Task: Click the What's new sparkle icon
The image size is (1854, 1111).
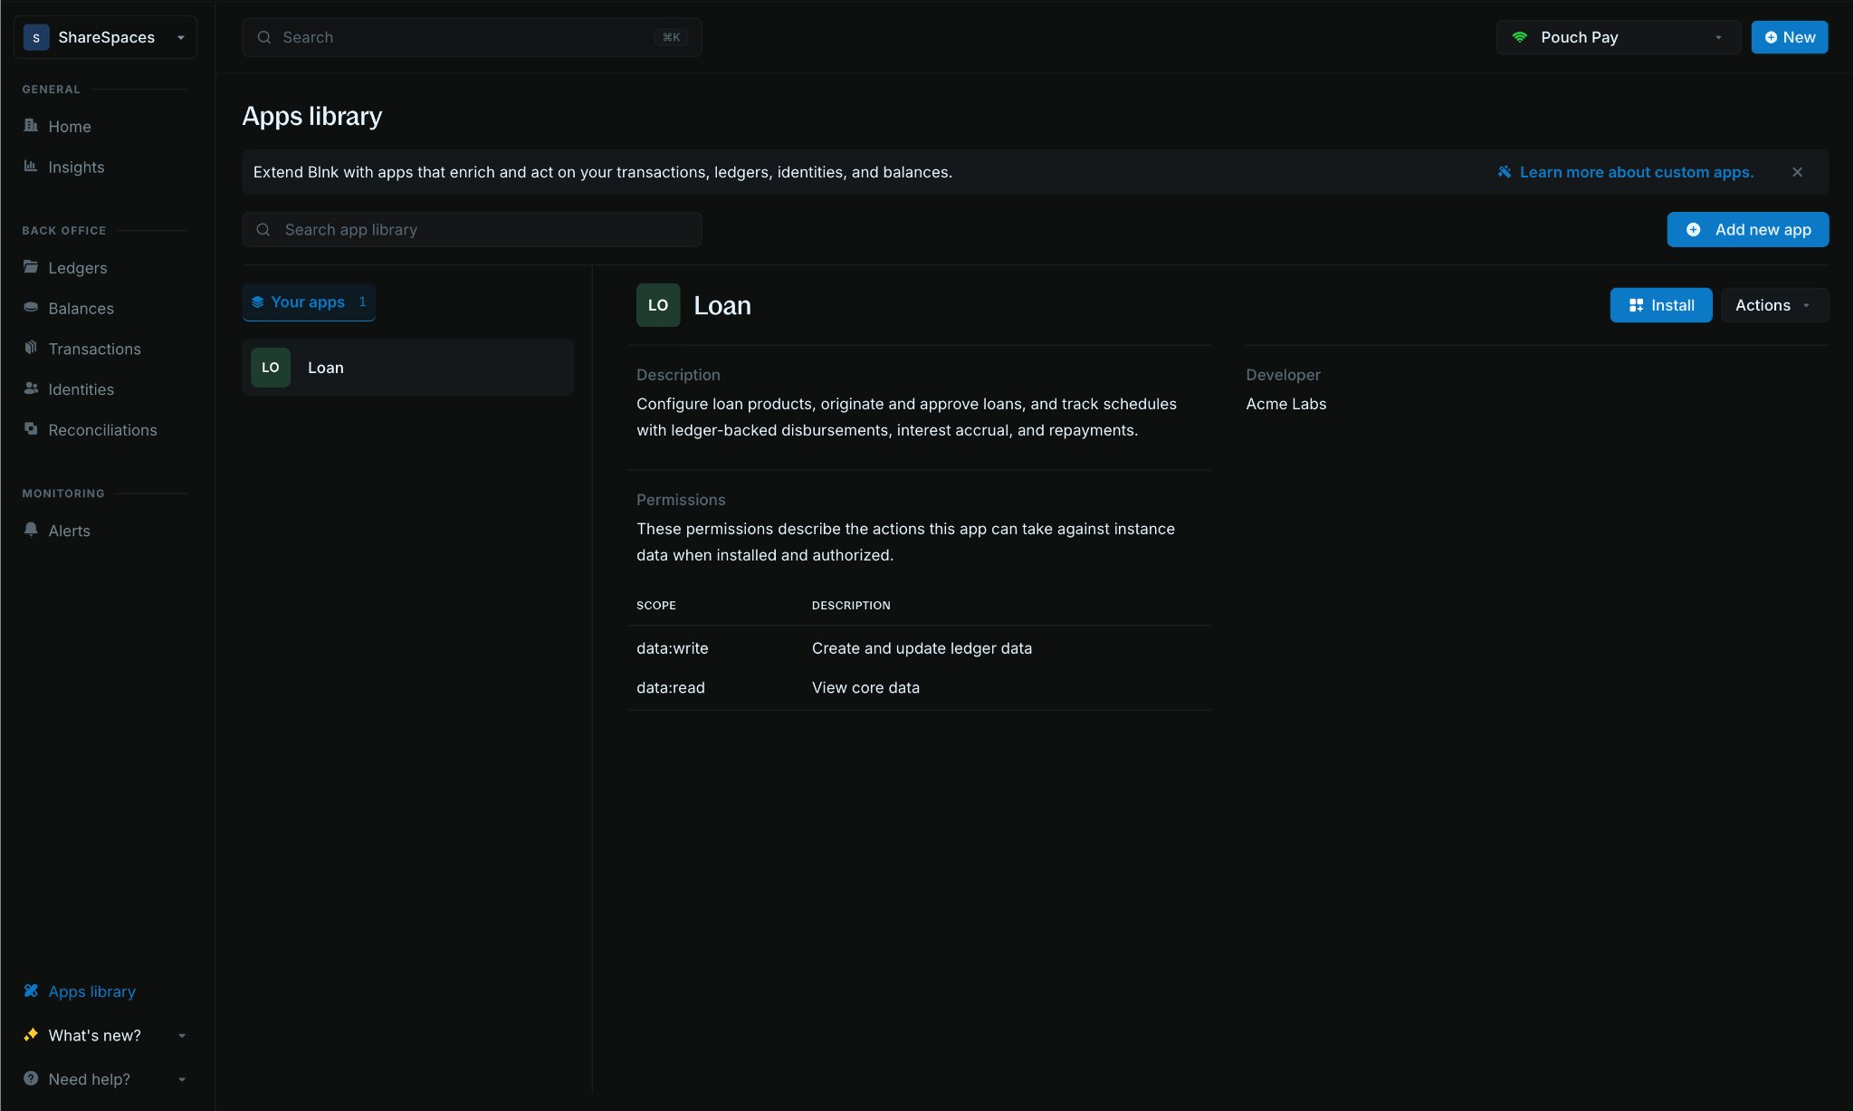Action: pos(31,1035)
